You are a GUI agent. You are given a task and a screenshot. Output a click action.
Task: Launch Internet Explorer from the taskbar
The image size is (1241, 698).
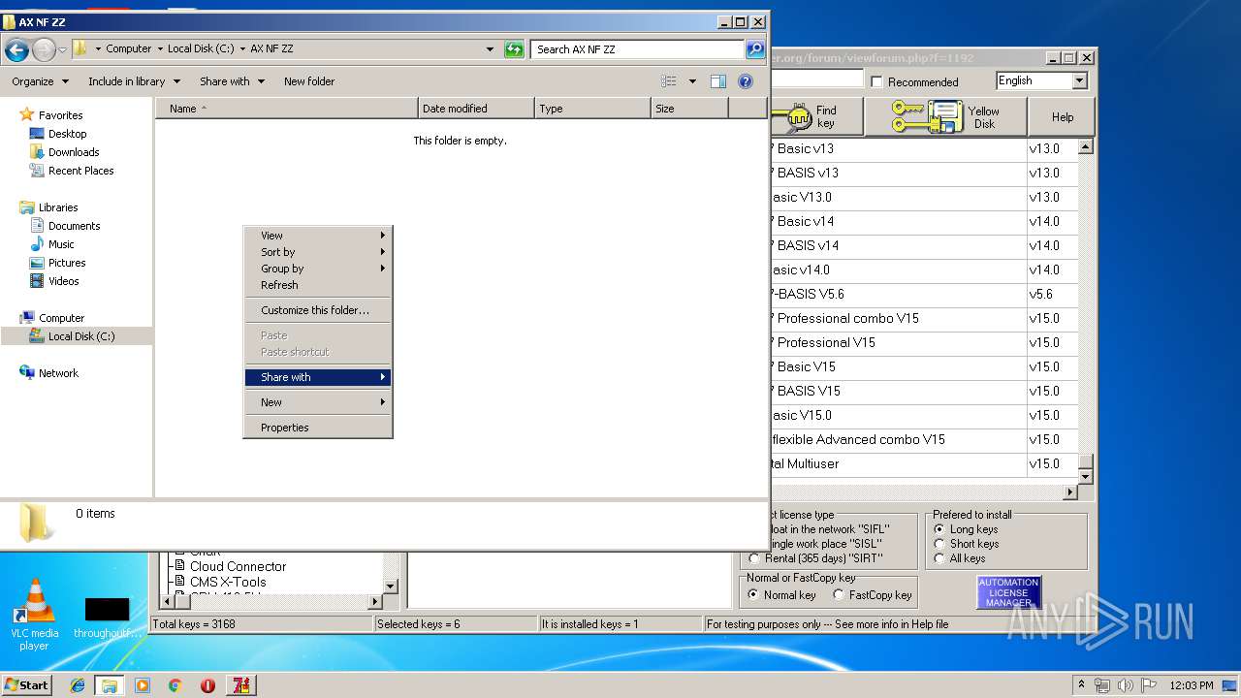click(78, 685)
